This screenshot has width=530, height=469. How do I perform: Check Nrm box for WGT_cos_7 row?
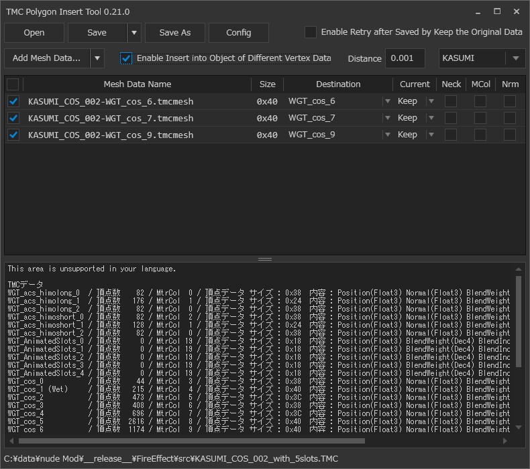tap(510, 118)
